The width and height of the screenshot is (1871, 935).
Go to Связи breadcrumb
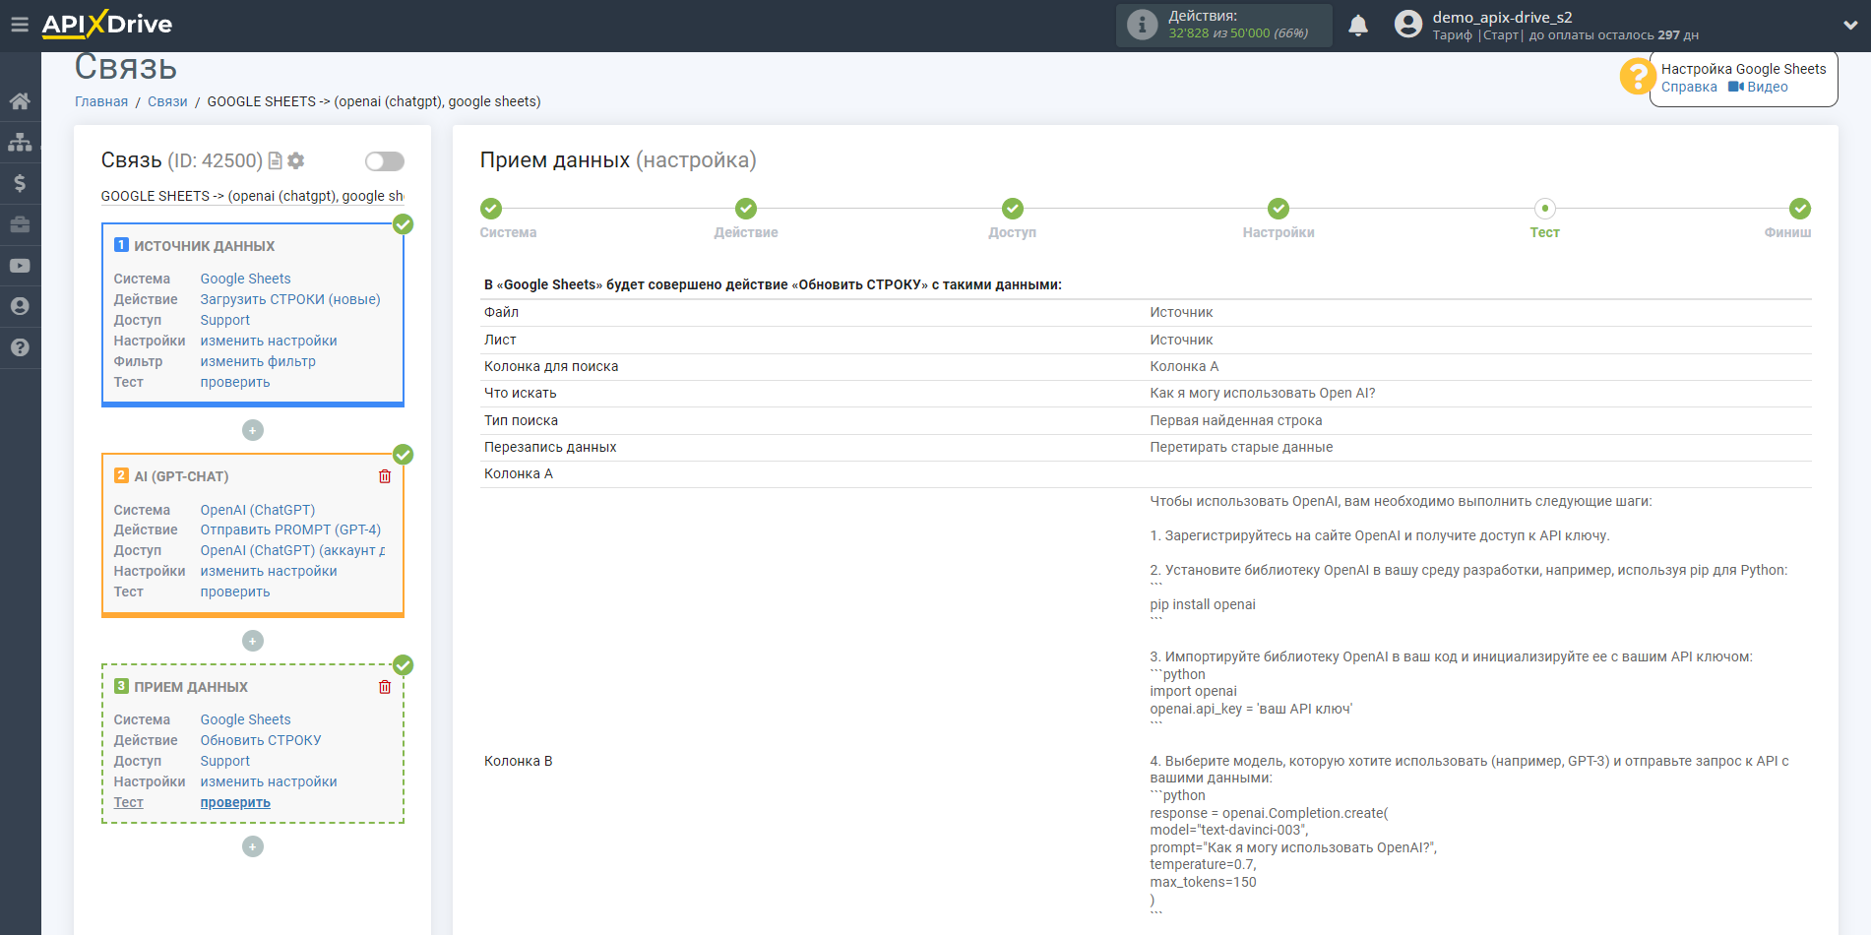pos(167,101)
